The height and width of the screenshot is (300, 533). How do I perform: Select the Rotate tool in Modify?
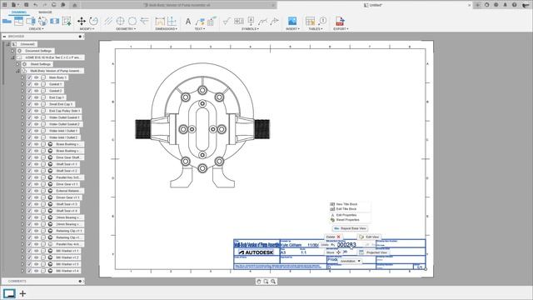pos(93,21)
